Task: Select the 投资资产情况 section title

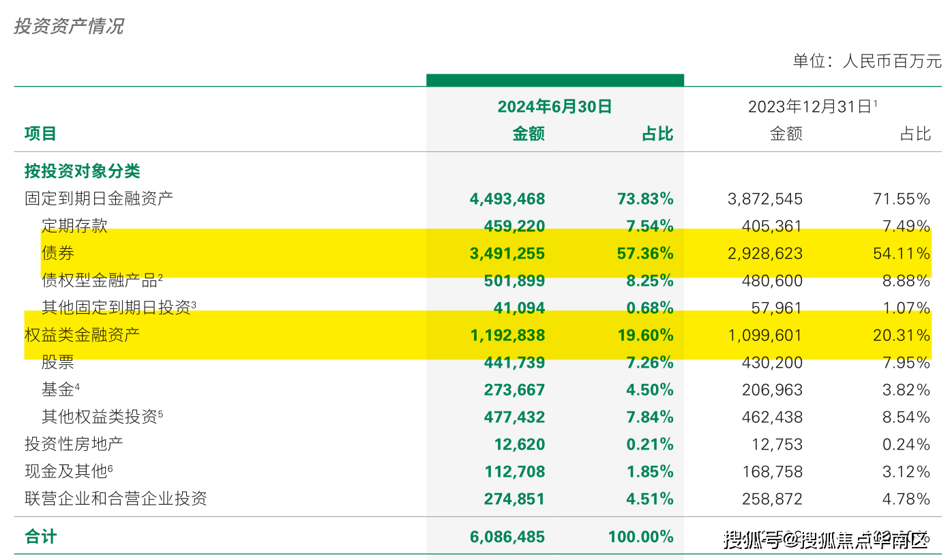Action: coord(68,26)
